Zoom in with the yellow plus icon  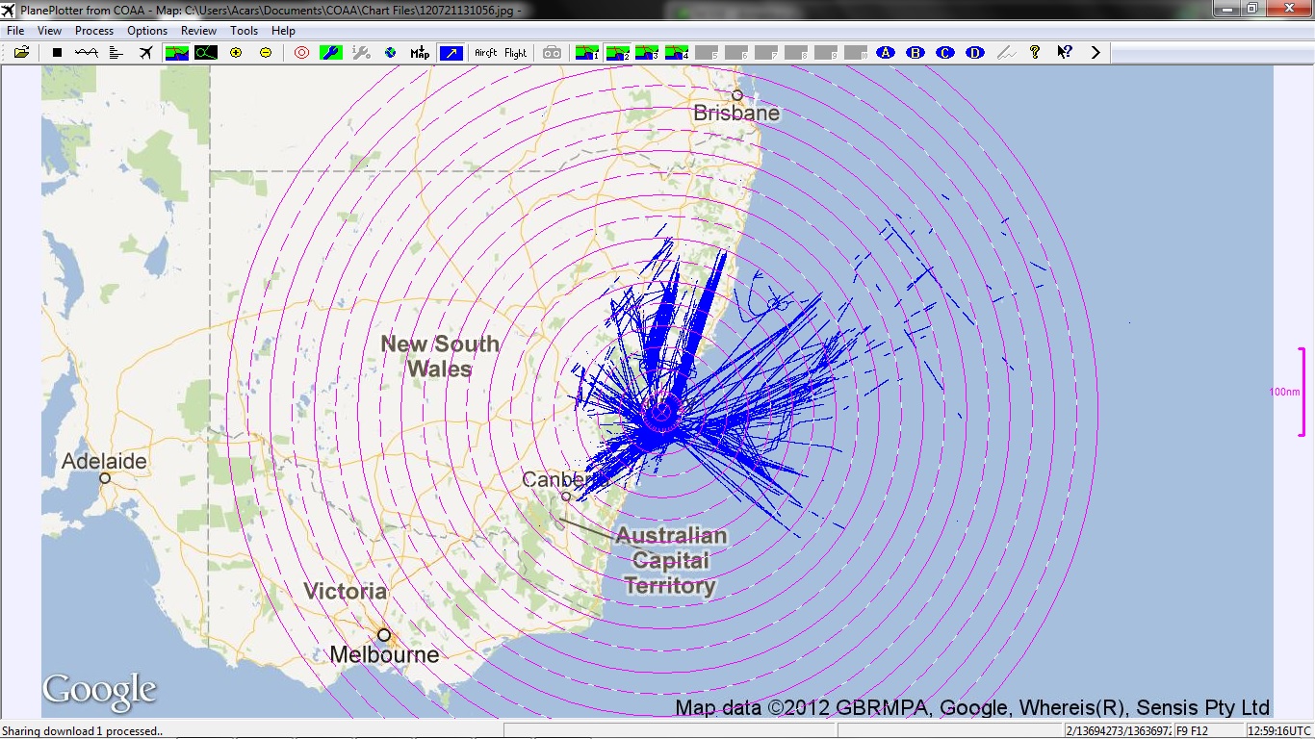point(236,53)
